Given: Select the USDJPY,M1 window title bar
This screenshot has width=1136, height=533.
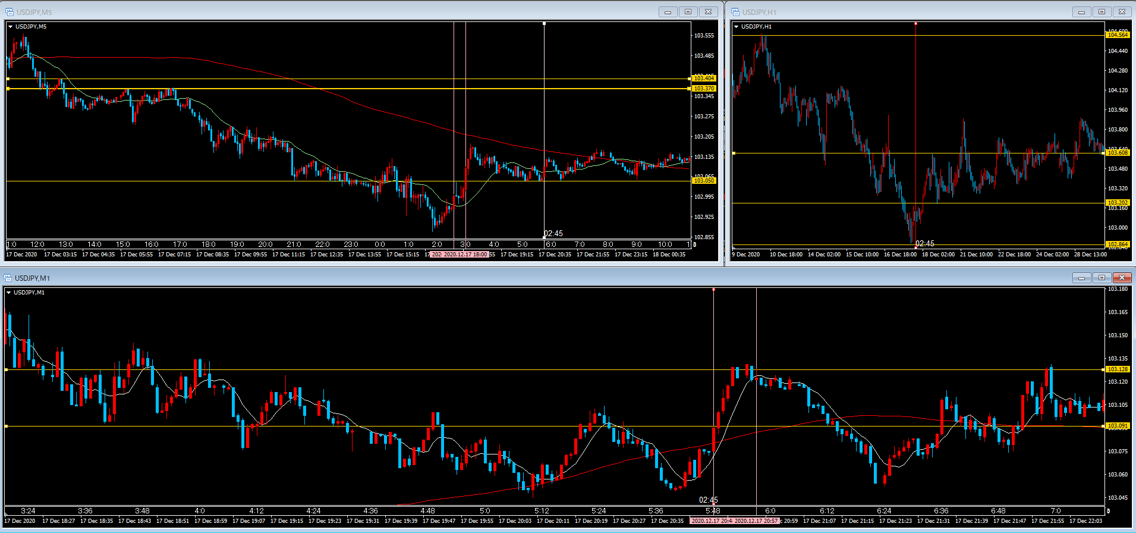Looking at the screenshot, I should 535,278.
